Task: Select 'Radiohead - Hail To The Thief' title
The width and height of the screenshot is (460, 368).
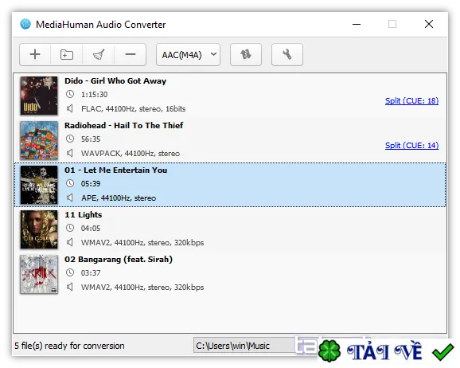Action: coord(124,125)
